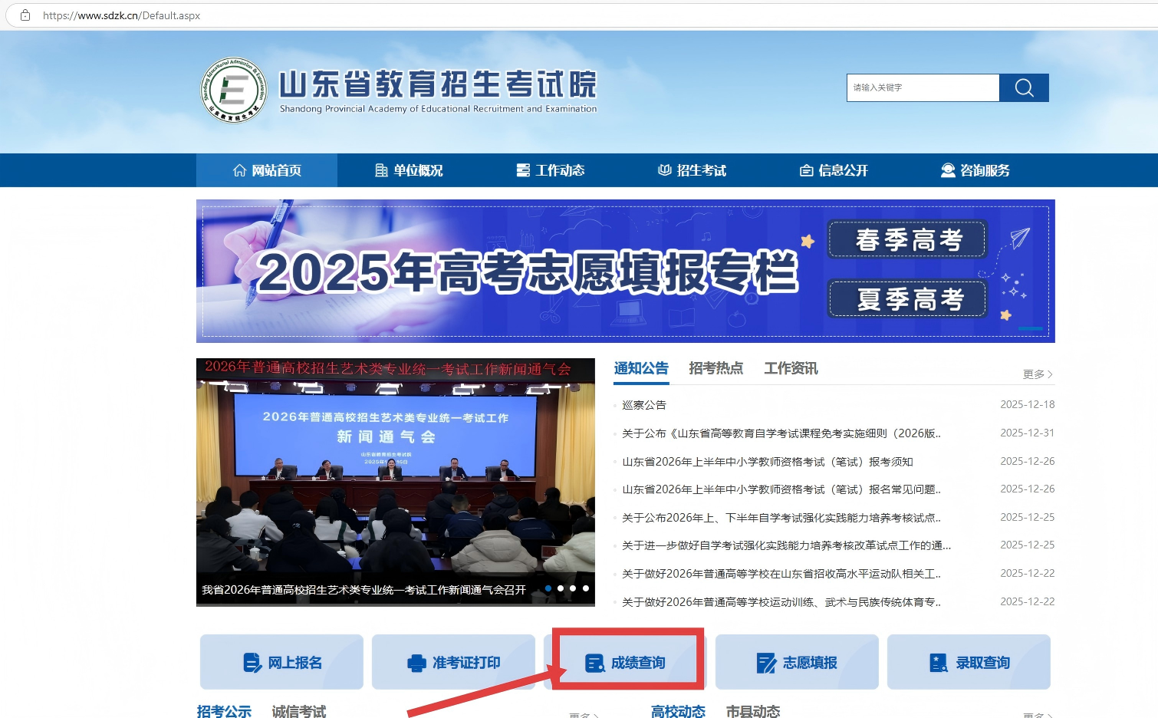This screenshot has height=718, width=1158.
Task: Open 志愿填报 application filing tile
Action: tap(797, 662)
